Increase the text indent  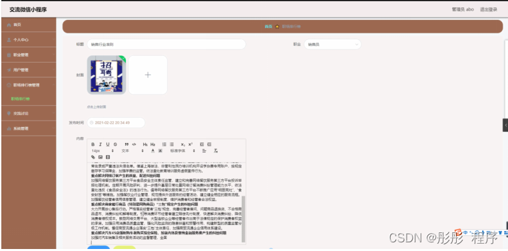point(209,144)
